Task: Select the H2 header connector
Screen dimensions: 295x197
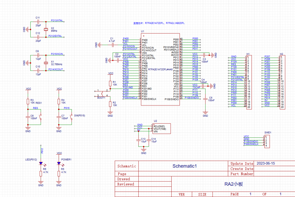Action: click(x=282, y=82)
